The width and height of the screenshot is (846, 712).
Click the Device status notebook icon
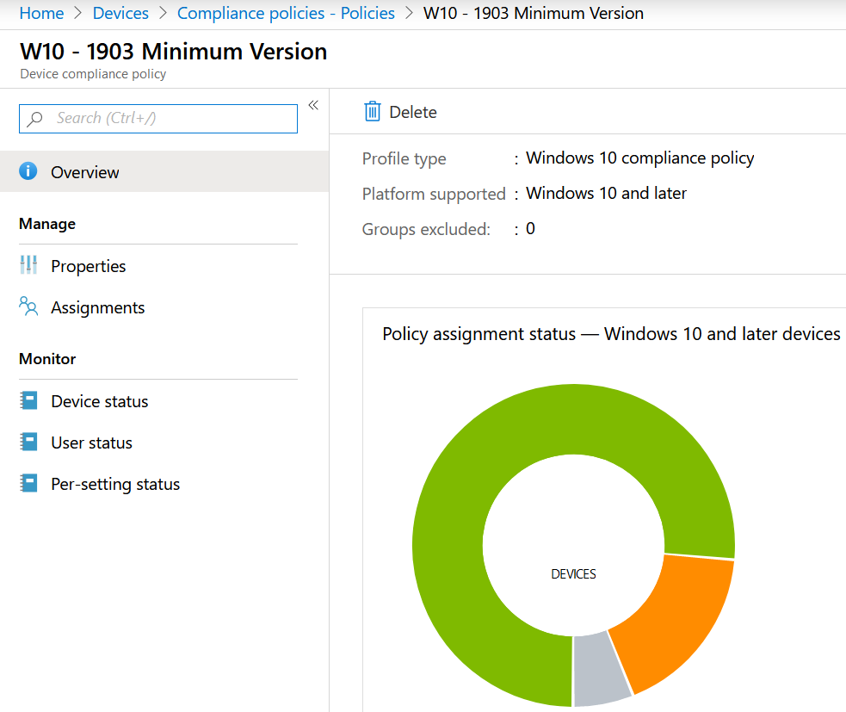pos(28,400)
